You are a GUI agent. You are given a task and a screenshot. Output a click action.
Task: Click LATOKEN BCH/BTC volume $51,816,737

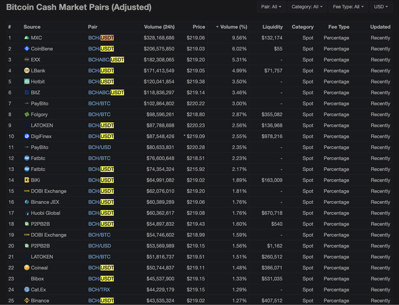click(x=160, y=256)
